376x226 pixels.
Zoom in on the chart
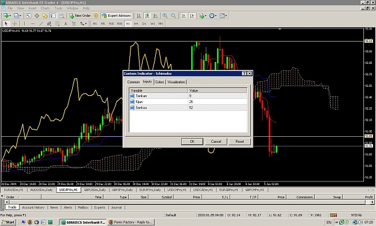click(x=165, y=16)
